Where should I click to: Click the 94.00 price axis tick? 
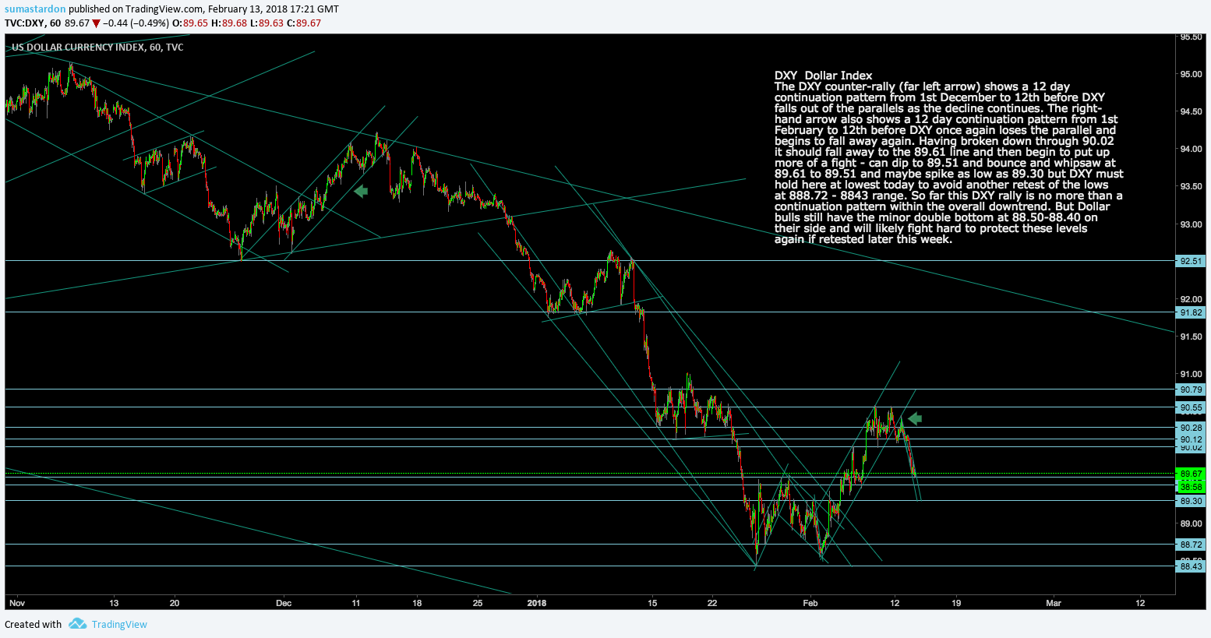click(x=1190, y=150)
